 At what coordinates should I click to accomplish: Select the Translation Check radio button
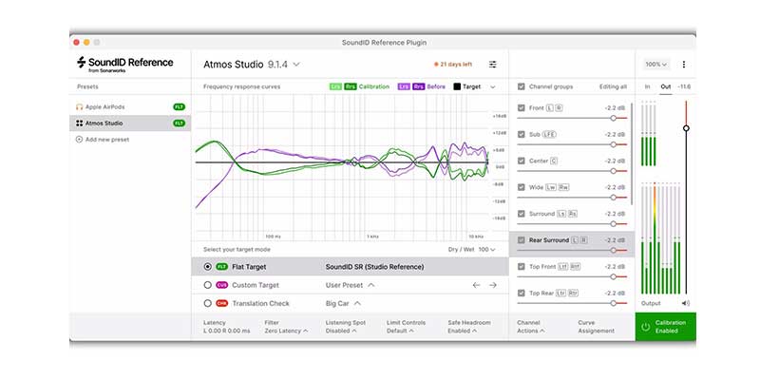tap(208, 303)
